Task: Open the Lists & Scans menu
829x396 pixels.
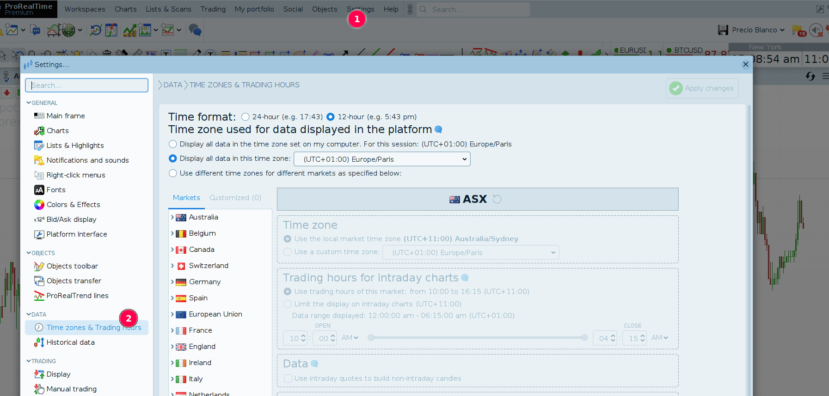Action: 168,9
